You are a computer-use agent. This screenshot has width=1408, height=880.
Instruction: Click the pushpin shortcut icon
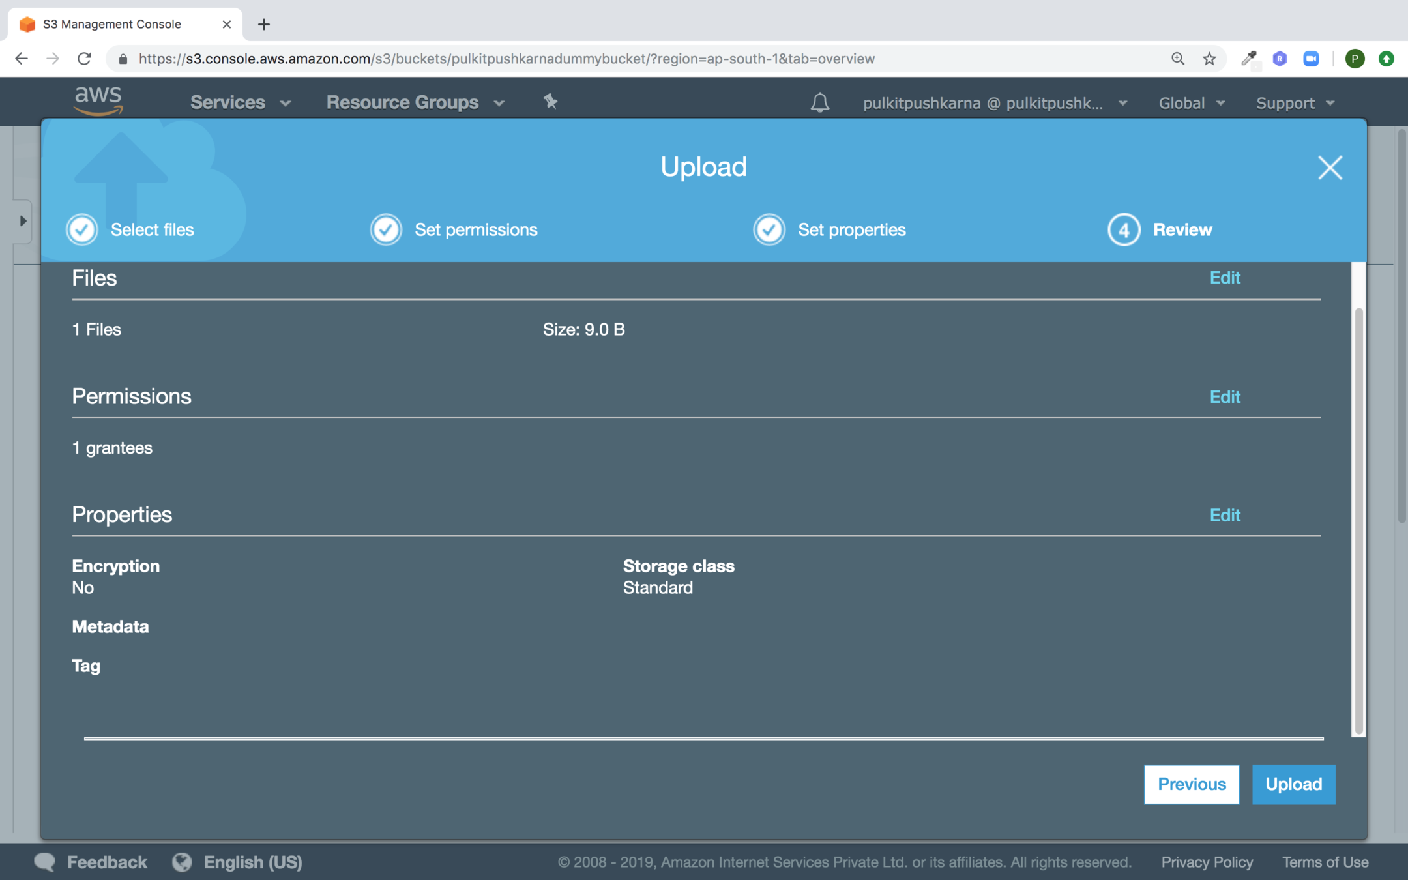point(550,102)
